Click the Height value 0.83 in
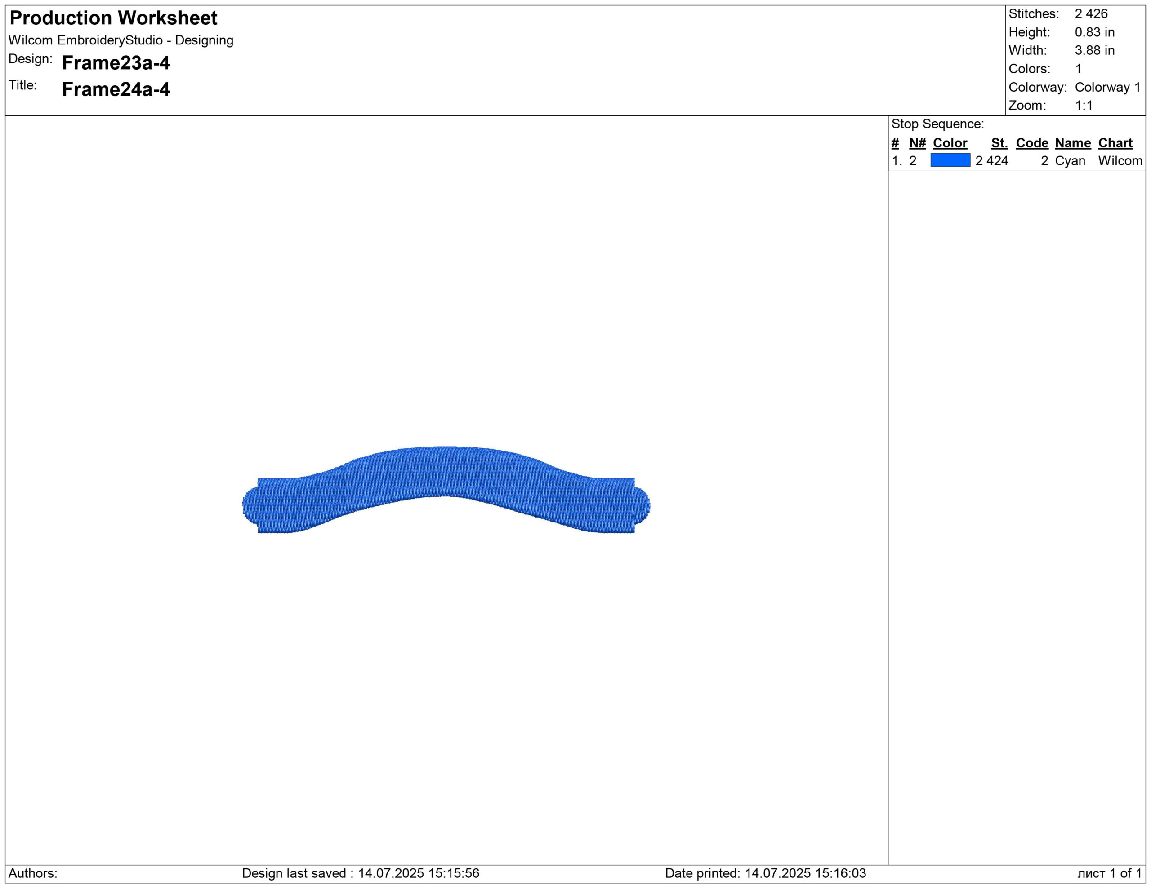1151x885 pixels. point(1095,32)
